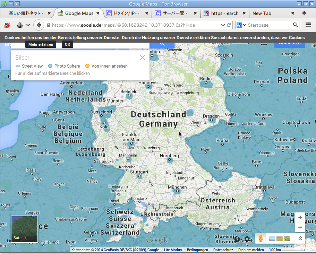Image resolution: width=316 pixels, height=254 pixels.
Task: Click the Google Maps search magnifier button
Action: (x=162, y=44)
